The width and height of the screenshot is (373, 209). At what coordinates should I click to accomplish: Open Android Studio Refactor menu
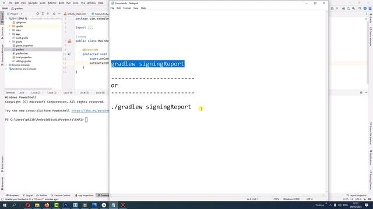(x=52, y=3)
